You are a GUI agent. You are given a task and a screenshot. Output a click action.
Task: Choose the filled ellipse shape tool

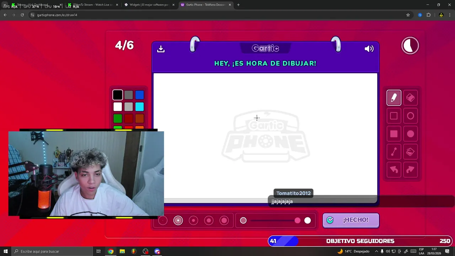click(410, 134)
